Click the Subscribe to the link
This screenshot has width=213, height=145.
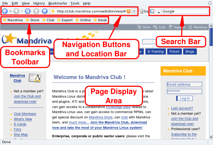[184, 134]
